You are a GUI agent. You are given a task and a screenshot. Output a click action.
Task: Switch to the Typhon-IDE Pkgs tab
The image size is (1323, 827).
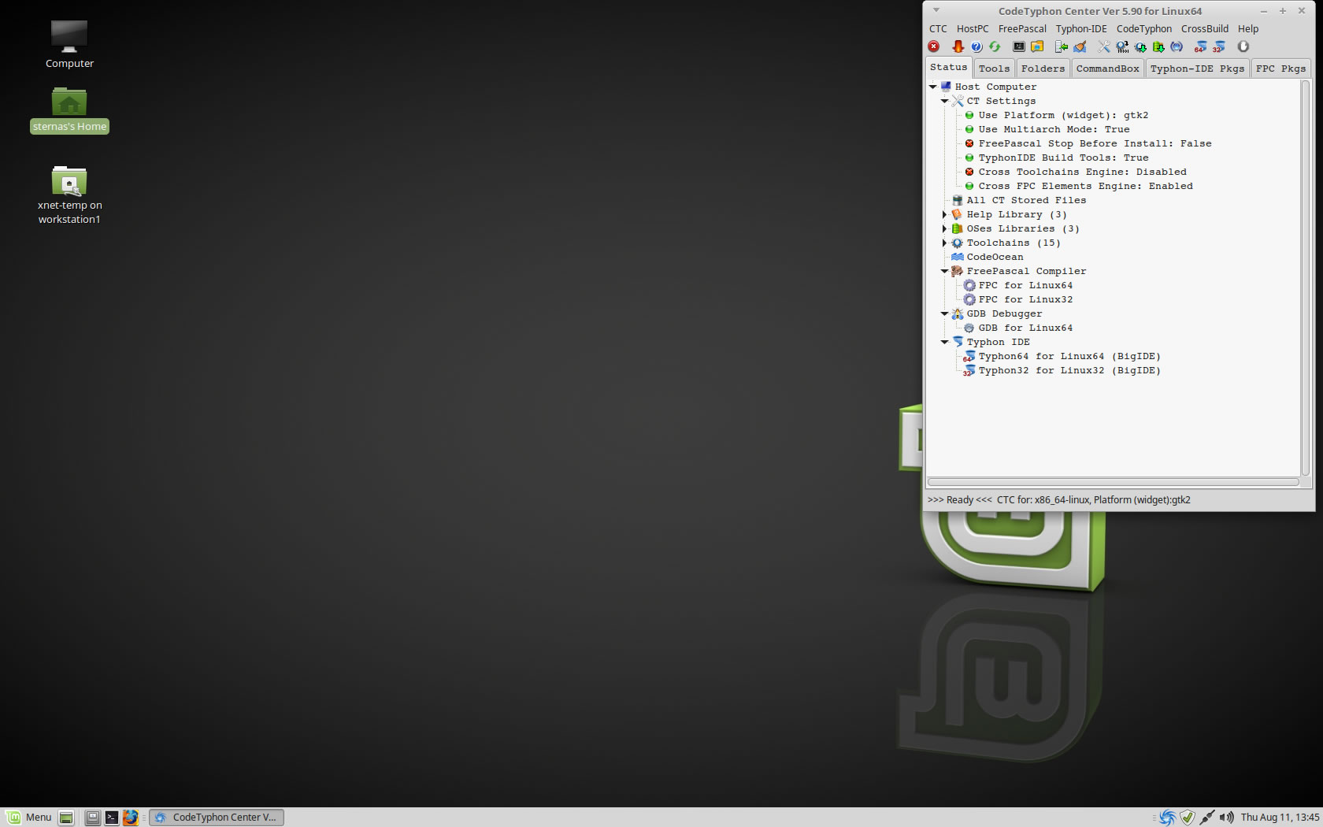pos(1197,69)
